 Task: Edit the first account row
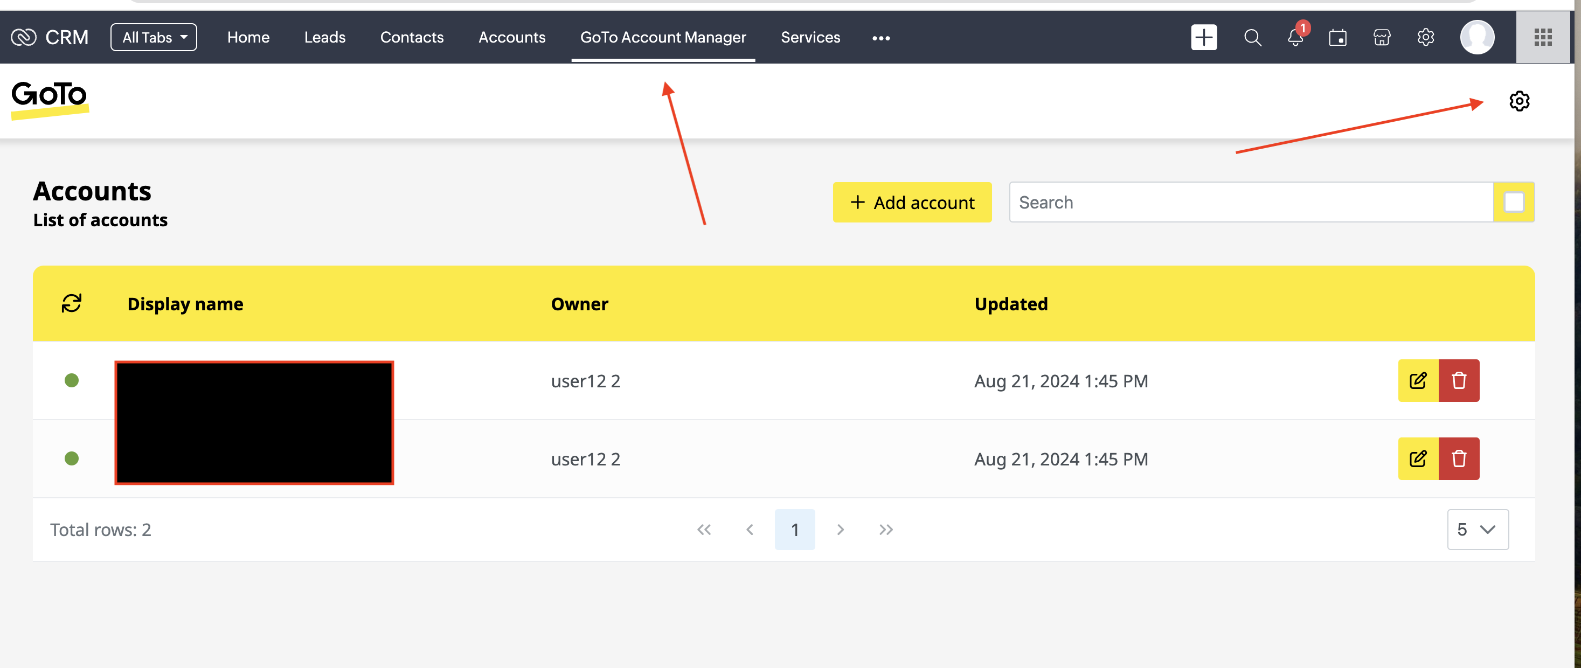point(1418,381)
